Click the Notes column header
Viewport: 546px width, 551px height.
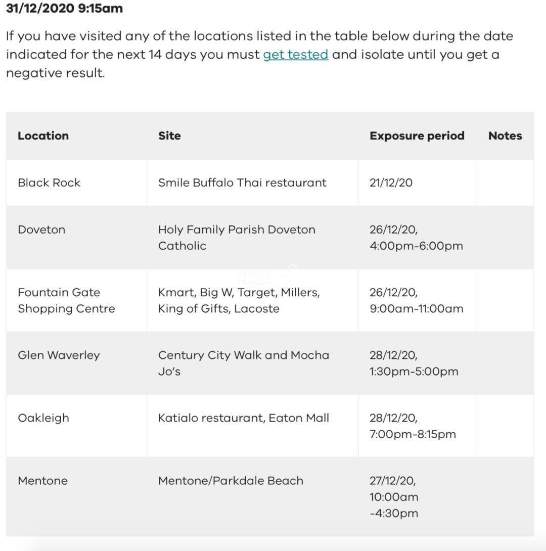pyautogui.click(x=505, y=135)
